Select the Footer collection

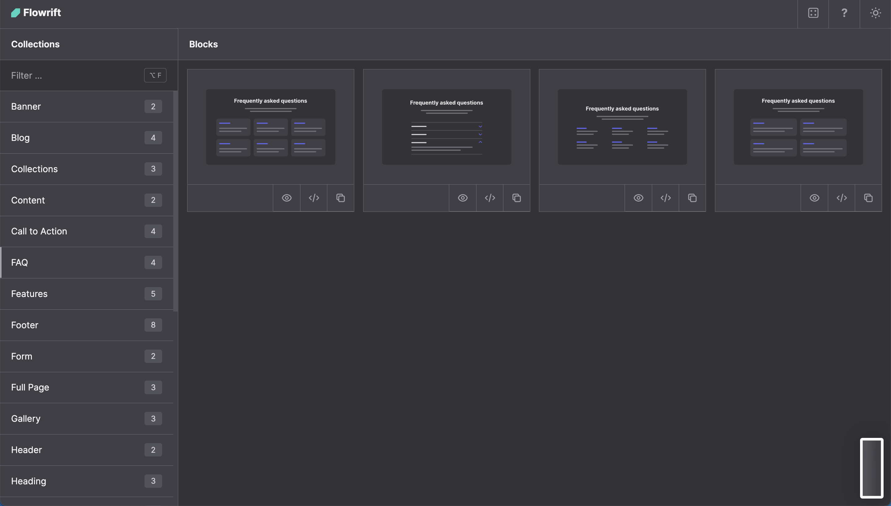tap(87, 325)
